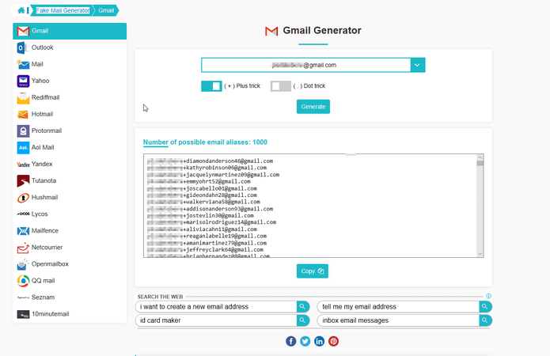Viewport: 550px width, 356px height.
Task: Share page on Pinterest icon
Action: click(x=334, y=341)
